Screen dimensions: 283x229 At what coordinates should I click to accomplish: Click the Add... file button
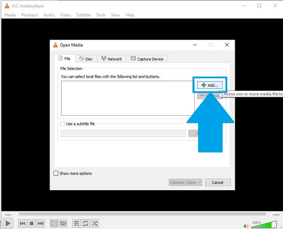[210, 85]
